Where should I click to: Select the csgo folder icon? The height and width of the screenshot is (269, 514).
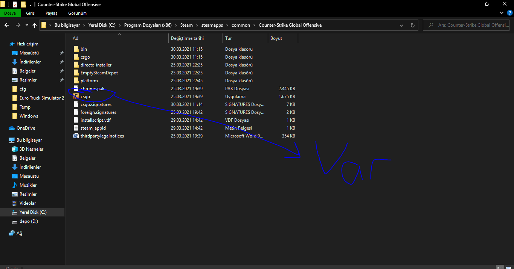pos(76,57)
